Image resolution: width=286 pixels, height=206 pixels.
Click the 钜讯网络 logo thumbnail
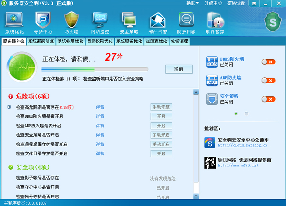[x=210, y=163]
